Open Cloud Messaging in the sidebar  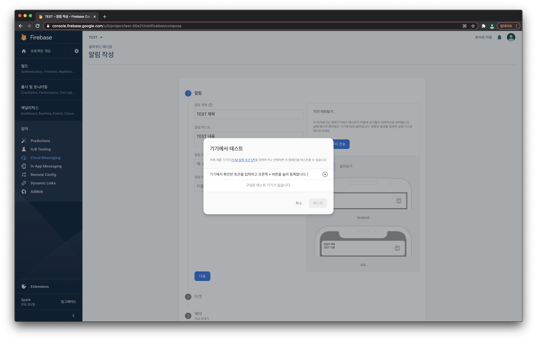(x=45, y=158)
